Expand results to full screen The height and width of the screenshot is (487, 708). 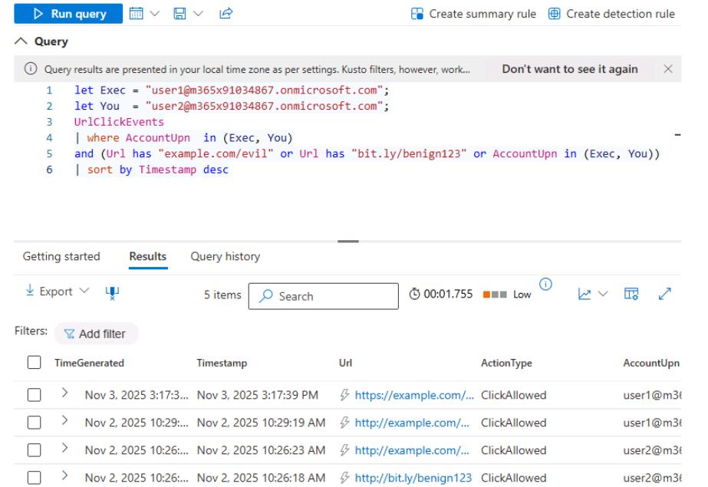click(x=664, y=295)
